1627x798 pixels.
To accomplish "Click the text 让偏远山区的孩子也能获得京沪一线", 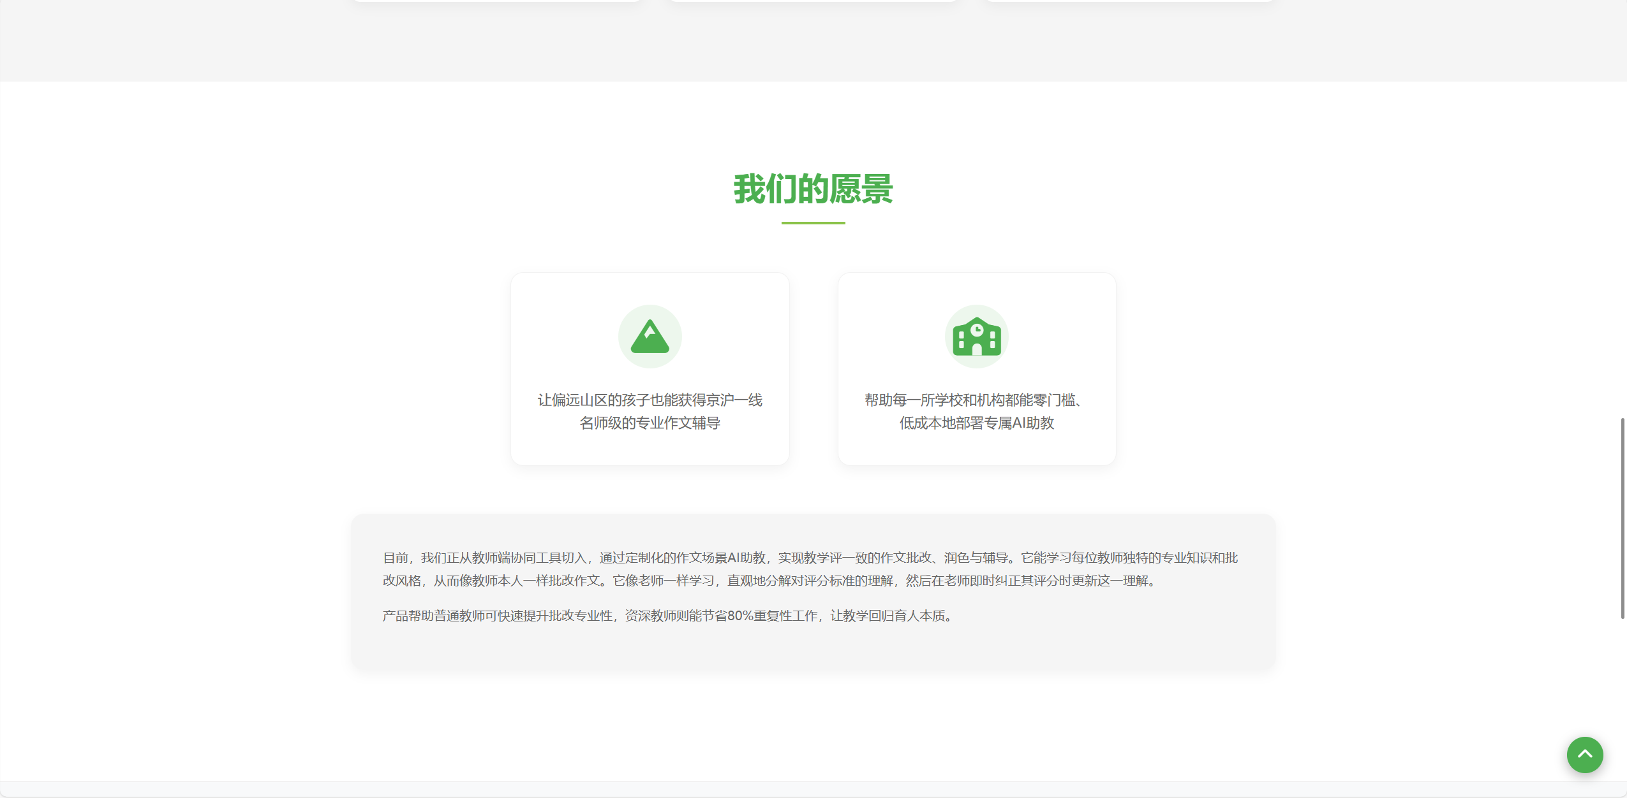I will coord(650,400).
